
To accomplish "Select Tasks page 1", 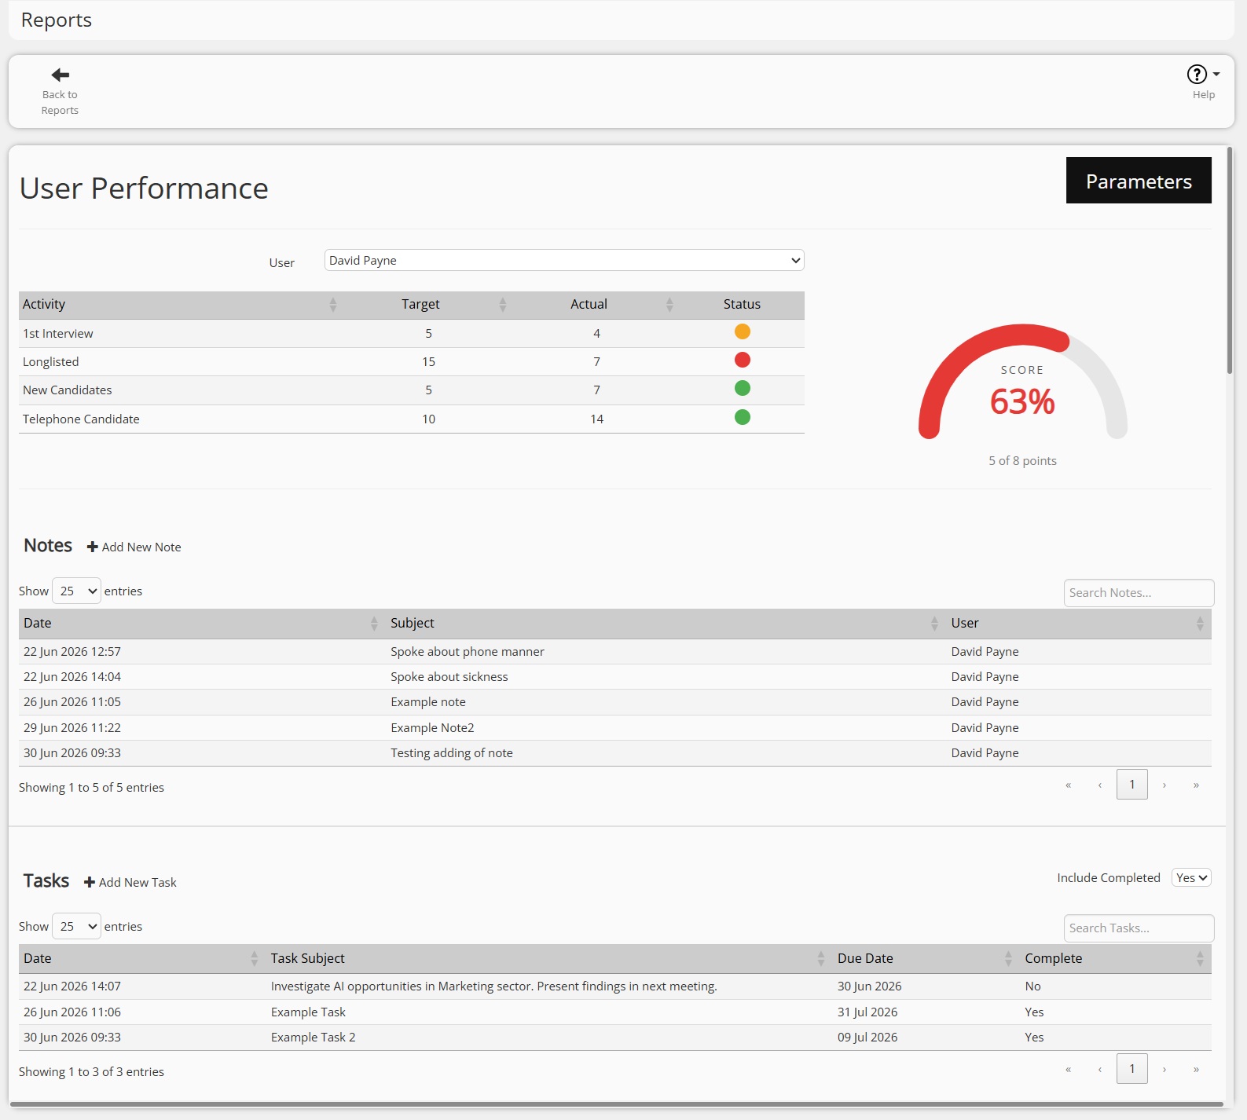I will tap(1132, 1069).
